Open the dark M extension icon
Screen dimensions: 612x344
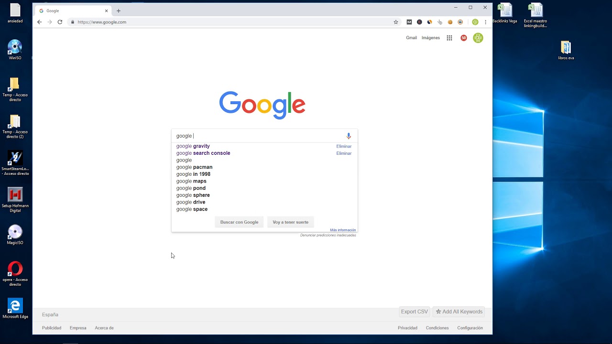coord(409,22)
